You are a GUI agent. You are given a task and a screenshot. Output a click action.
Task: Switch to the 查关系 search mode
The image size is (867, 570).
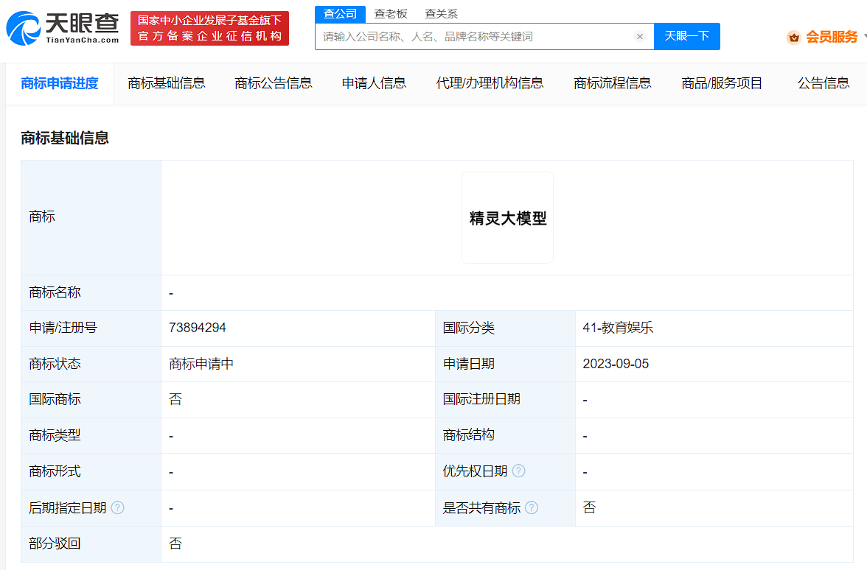point(440,13)
